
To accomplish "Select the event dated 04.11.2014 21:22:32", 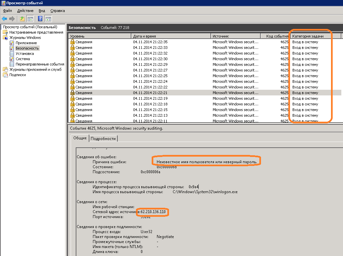I will click(x=205, y=53).
